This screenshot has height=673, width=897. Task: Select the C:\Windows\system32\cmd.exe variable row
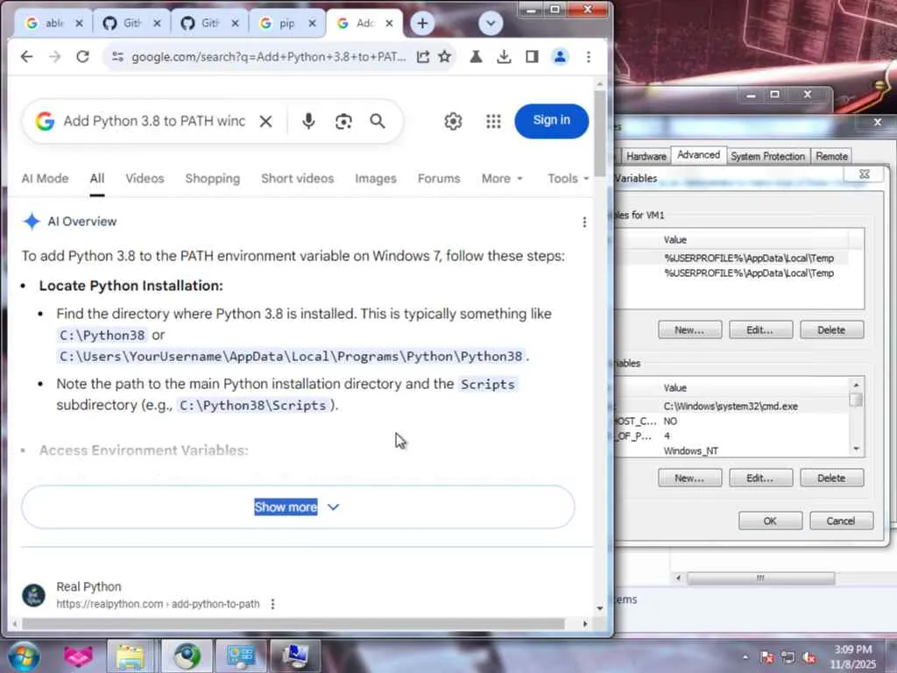pos(731,406)
